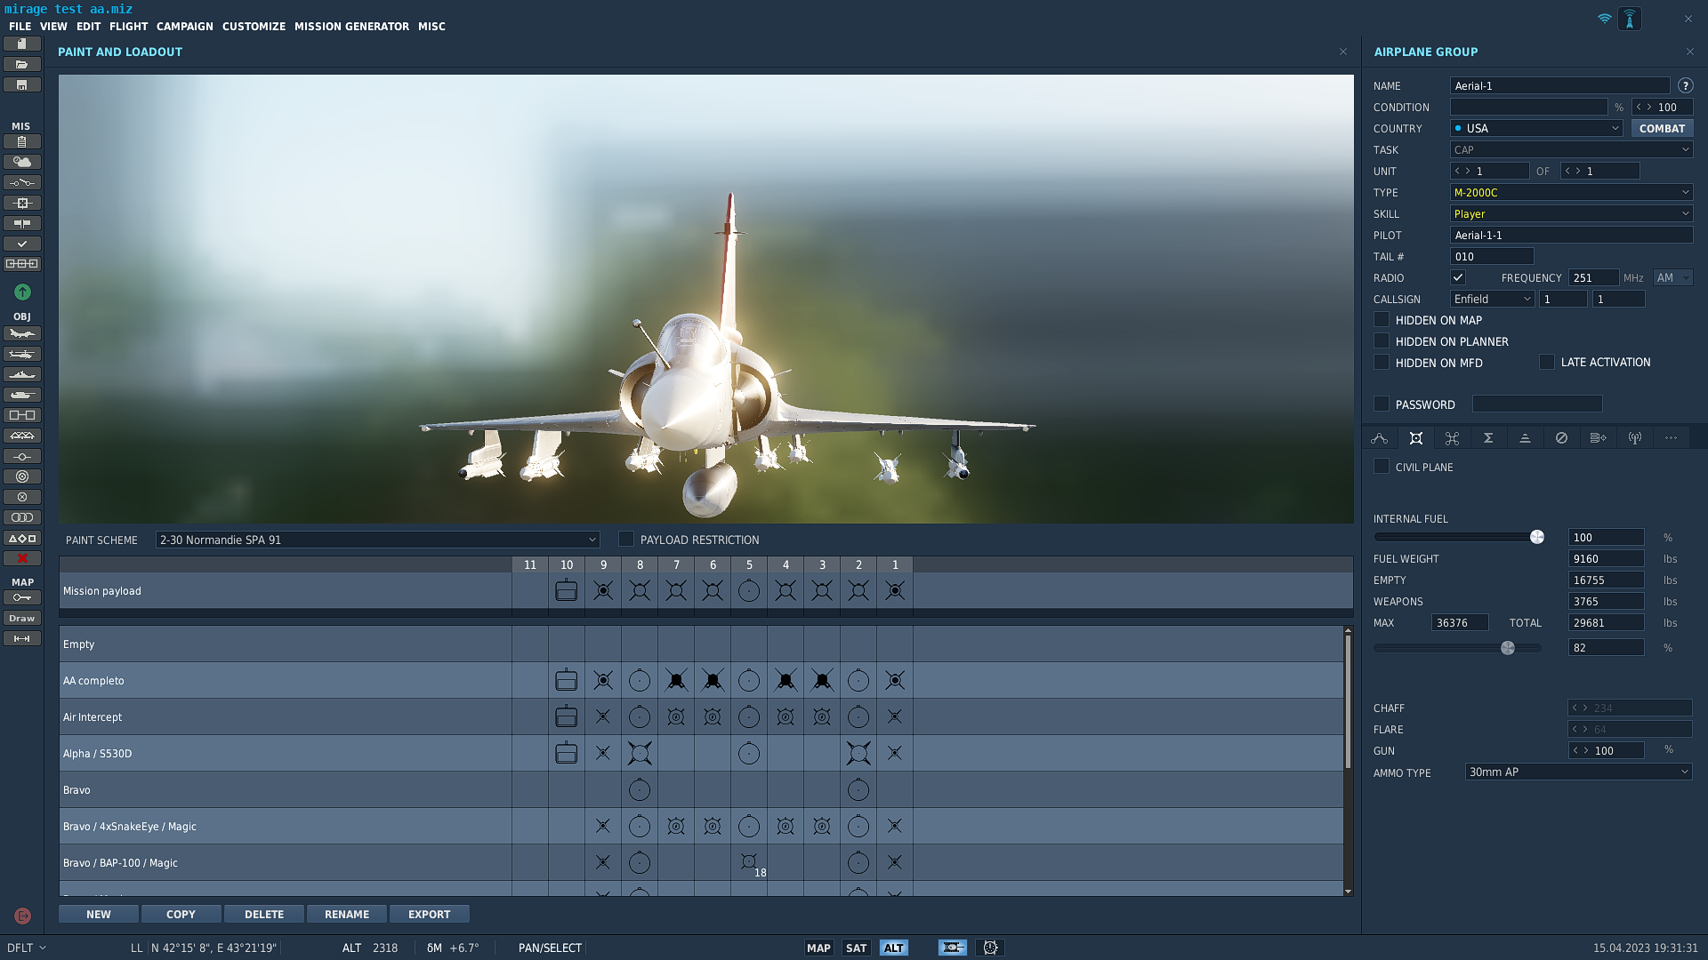Image resolution: width=1708 pixels, height=960 pixels.
Task: Click the help question mark beside Name
Action: 1685,85
